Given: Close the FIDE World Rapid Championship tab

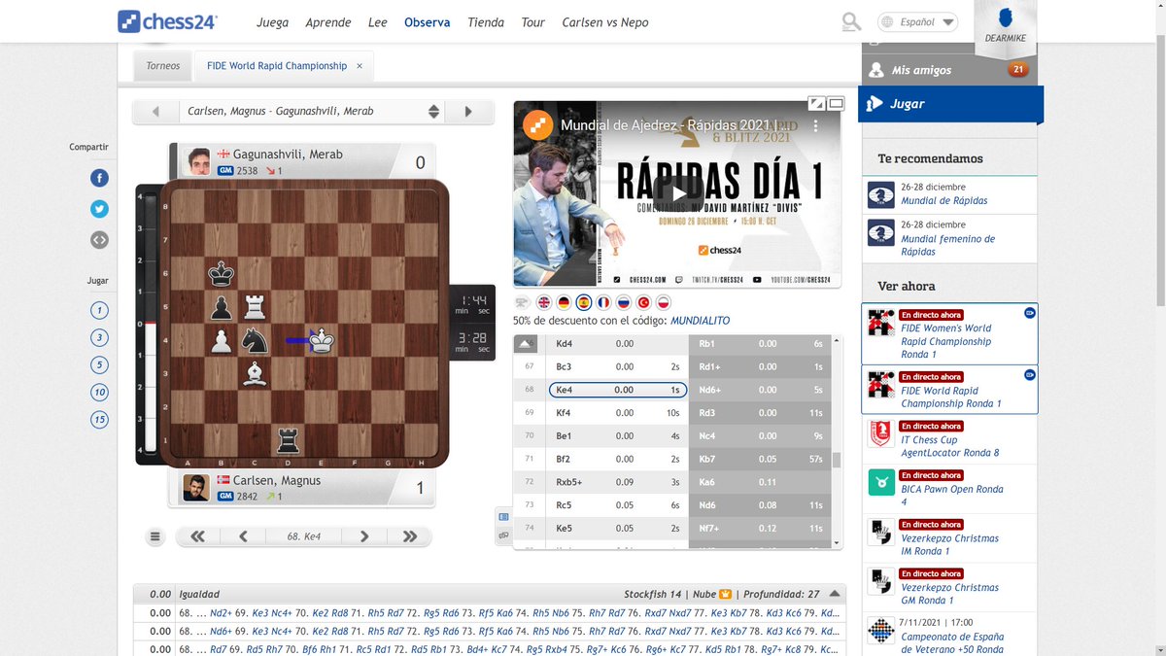Looking at the screenshot, I should coord(360,66).
